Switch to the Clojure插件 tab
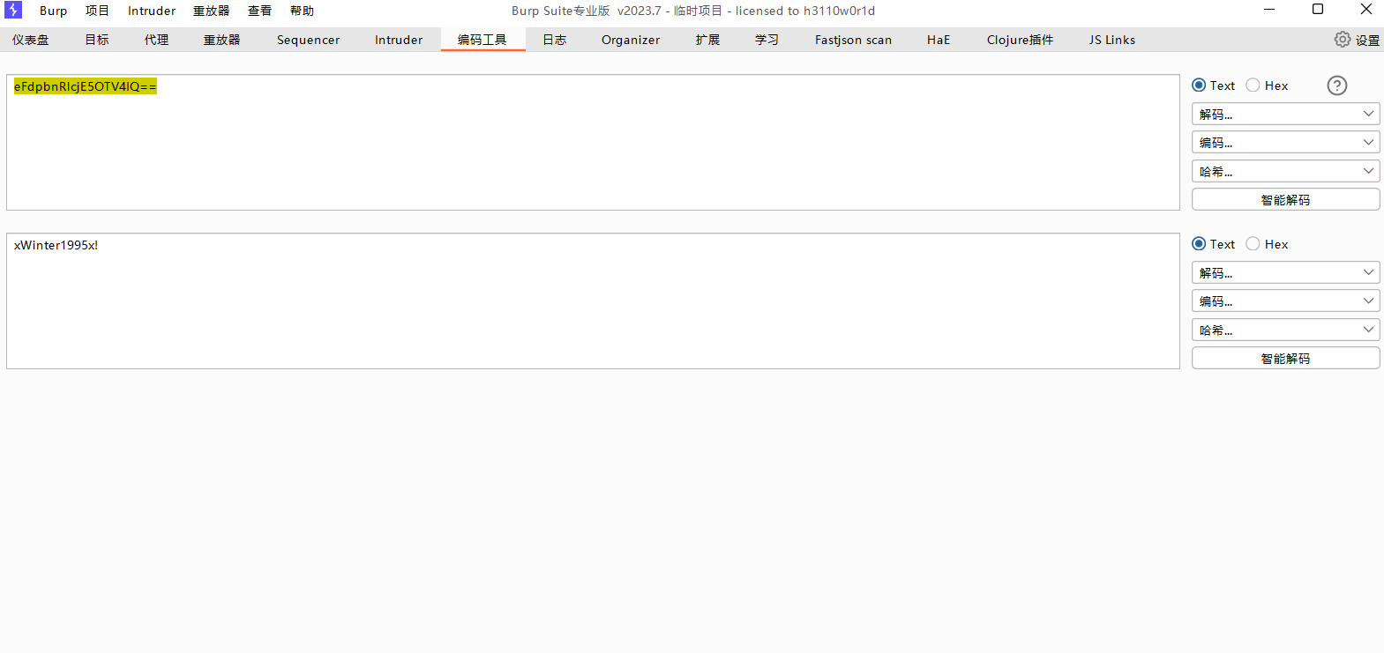 click(1020, 40)
